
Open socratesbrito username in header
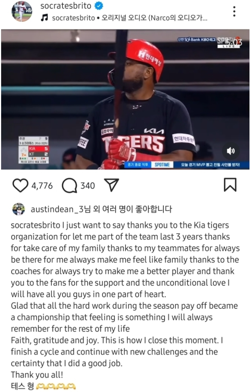click(66, 6)
